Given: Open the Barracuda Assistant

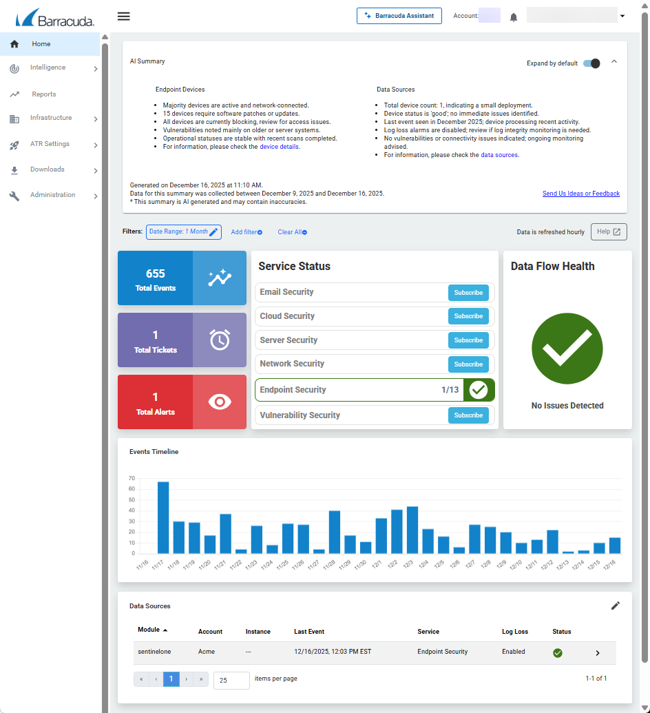Looking at the screenshot, I should (399, 16).
